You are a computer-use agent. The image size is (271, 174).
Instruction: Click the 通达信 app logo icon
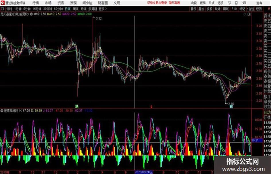pos(2,3)
